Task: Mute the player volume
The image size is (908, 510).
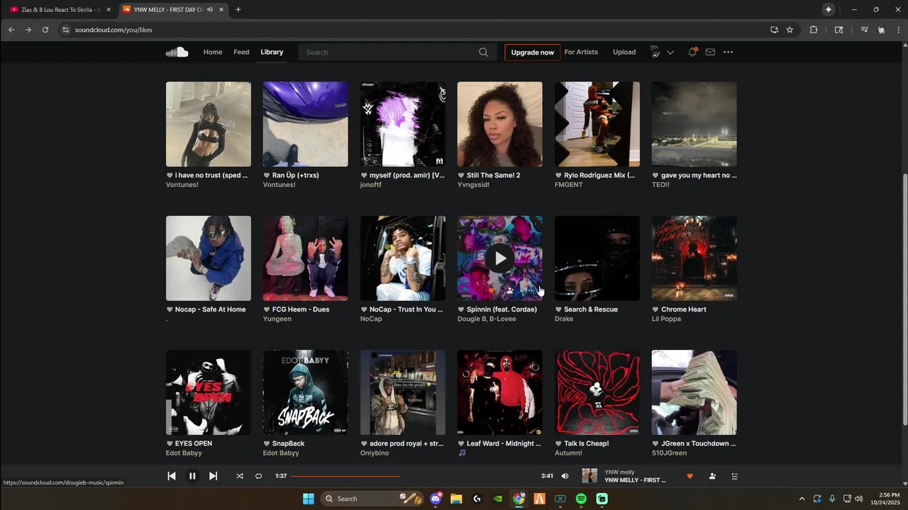Action: click(x=565, y=476)
